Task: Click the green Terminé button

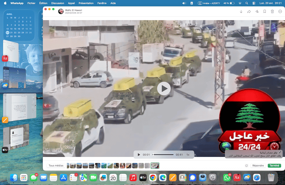Action: click(274, 166)
